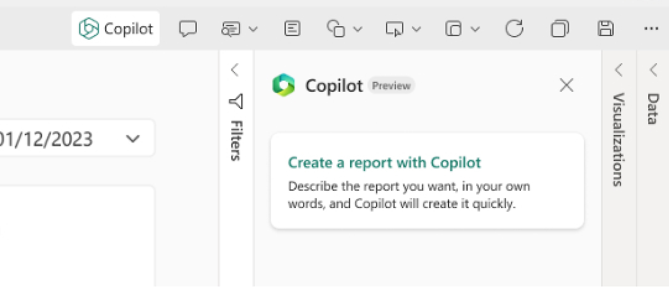Click the duplicate page icon
669x288 pixels.
coord(559,29)
